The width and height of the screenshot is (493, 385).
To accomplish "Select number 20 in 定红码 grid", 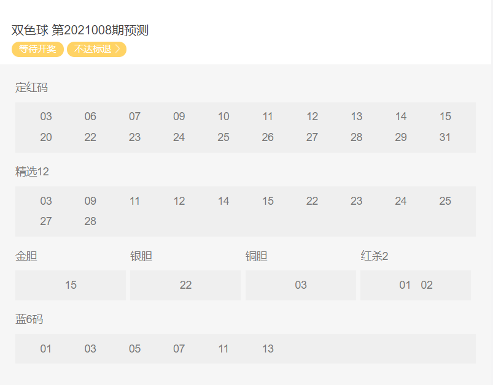I will coord(46,137).
